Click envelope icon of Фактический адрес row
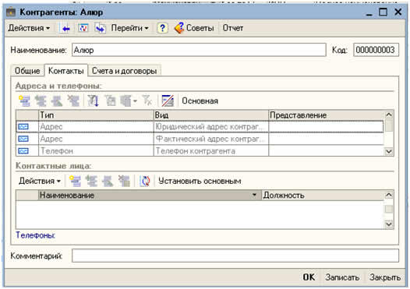Viewport: 410px width, 289px height. [x=23, y=139]
